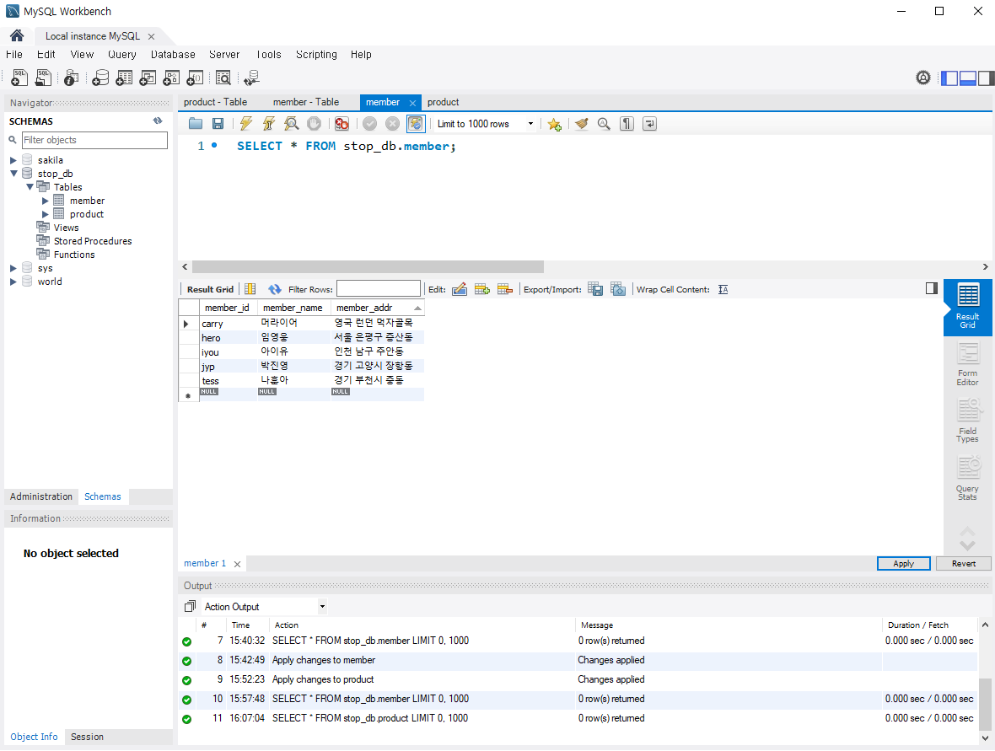Expand the world schema
This screenshot has width=995, height=751.
click(x=13, y=282)
